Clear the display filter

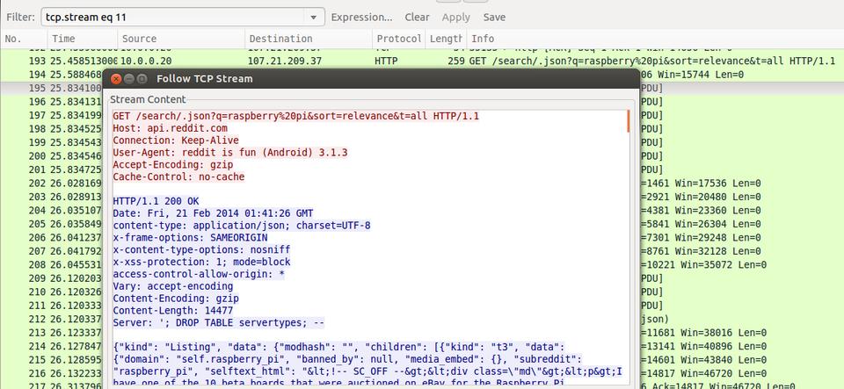point(417,17)
